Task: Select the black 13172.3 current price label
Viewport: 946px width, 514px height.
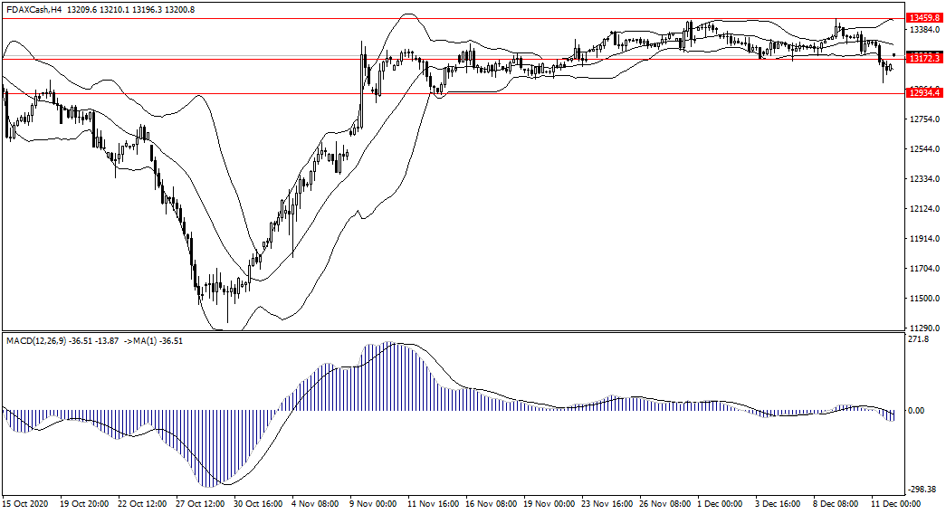Action: coord(925,58)
